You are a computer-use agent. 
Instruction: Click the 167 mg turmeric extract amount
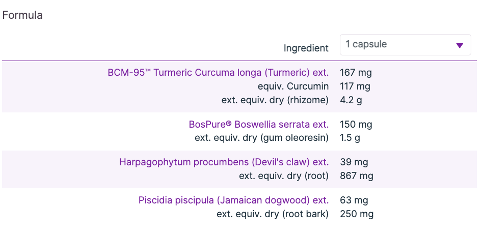point(355,73)
